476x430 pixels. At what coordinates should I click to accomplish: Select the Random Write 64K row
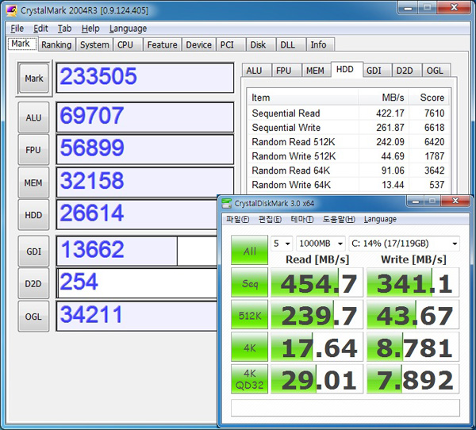(x=348, y=185)
